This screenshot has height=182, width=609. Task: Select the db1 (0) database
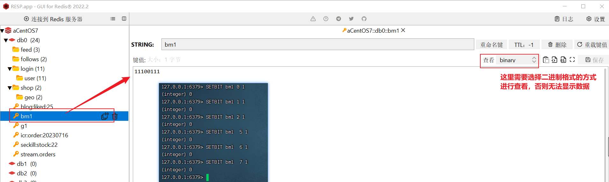[27, 164]
